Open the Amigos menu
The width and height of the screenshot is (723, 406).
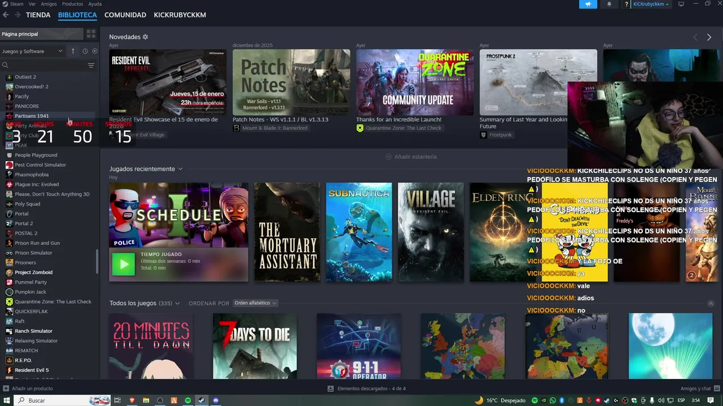point(49,4)
